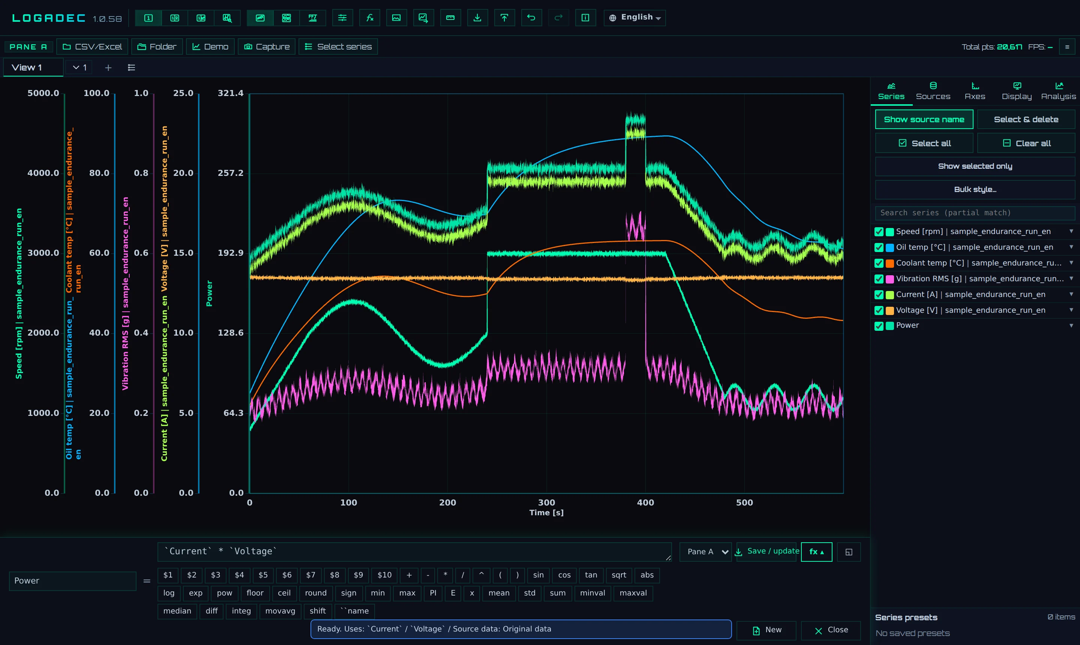Screen dimensions: 1080x645
Task: Activate the ruler measurement icon
Action: pyautogui.click(x=450, y=18)
